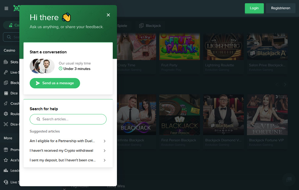
Task: Click the Dice-duel crossed swords icon
Action: (6, 124)
